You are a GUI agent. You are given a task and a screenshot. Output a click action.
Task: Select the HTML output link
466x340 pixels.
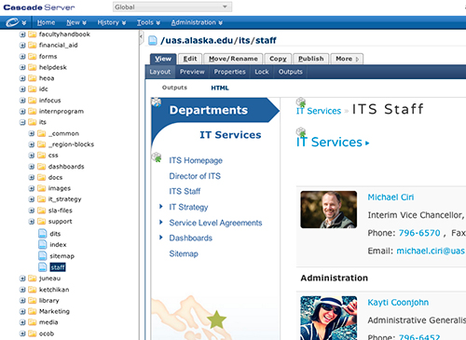coord(220,88)
